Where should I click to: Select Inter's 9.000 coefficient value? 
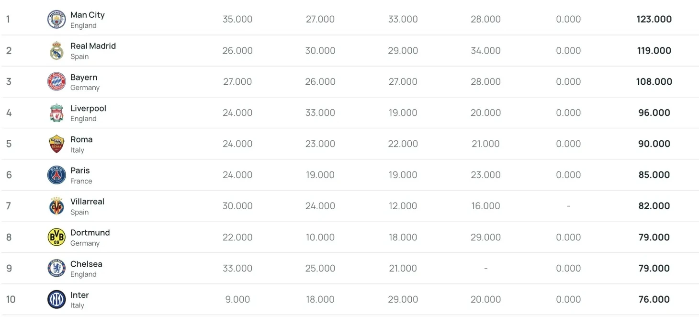237,299
